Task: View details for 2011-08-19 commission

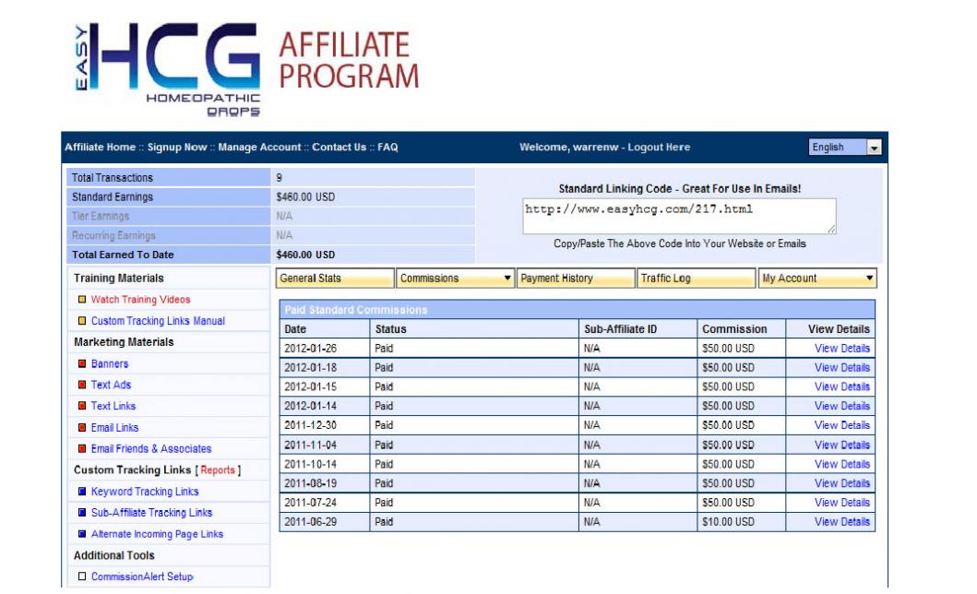Action: point(841,483)
